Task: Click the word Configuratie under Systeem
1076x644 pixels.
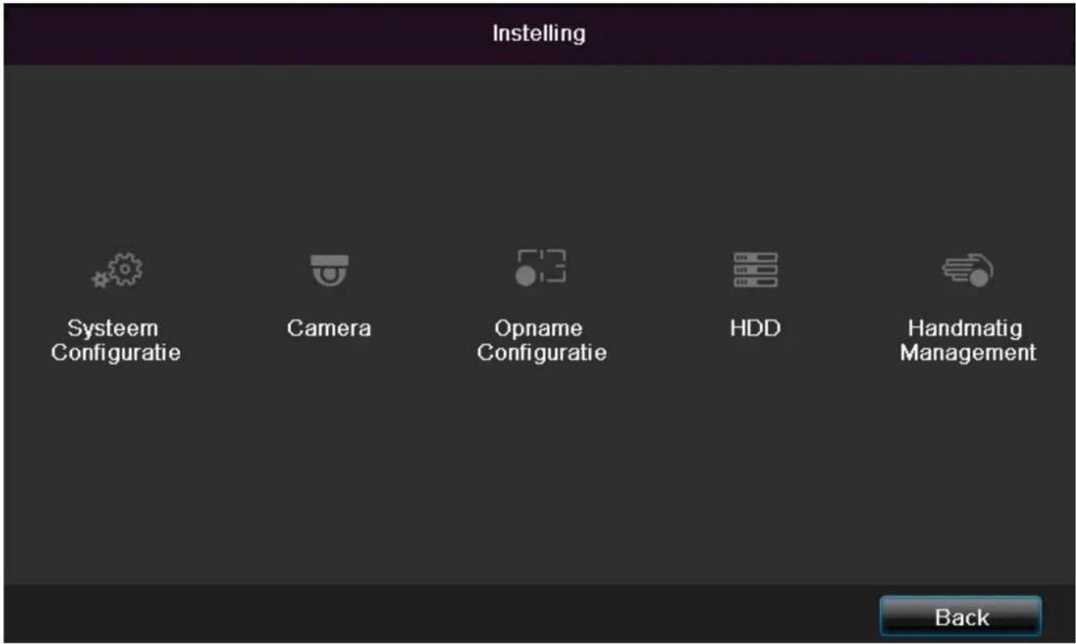Action: click(x=115, y=353)
